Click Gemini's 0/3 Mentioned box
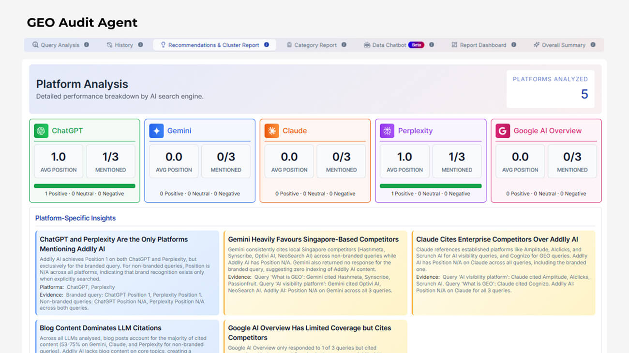The image size is (629, 353). point(226,161)
